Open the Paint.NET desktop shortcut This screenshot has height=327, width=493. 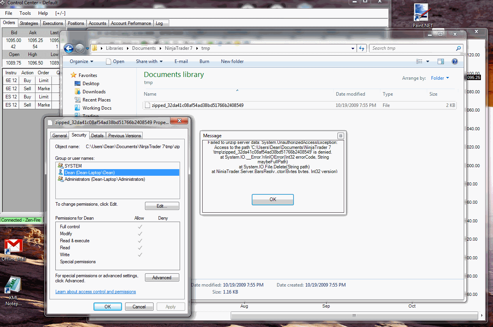[x=422, y=15]
